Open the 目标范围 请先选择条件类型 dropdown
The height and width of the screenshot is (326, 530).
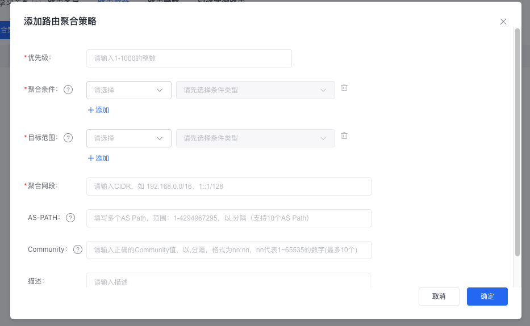(256, 138)
